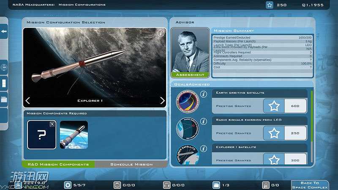
Task: Switch to the Schedule Mission tab
Action: point(131,164)
